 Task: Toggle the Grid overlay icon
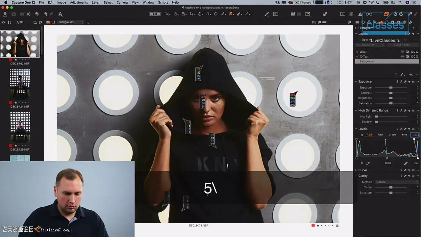coord(351,14)
